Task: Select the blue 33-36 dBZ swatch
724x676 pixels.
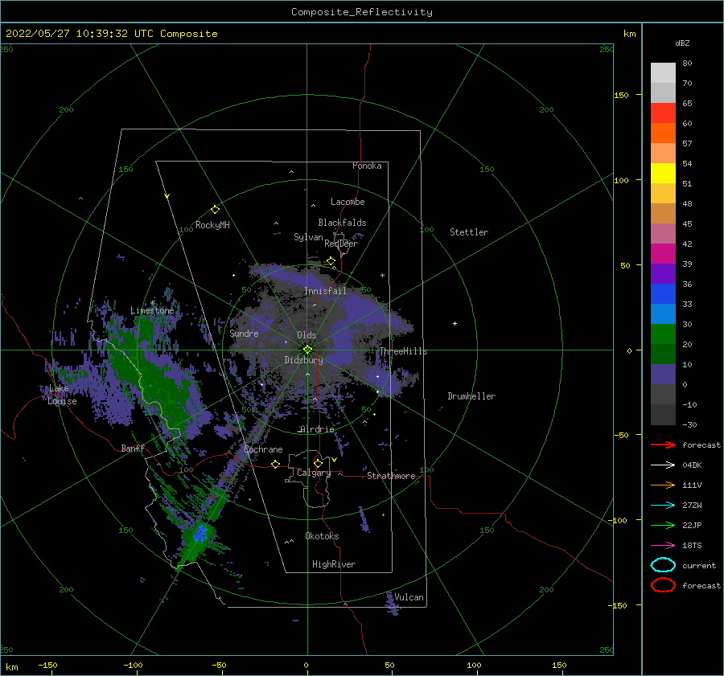Action: (x=663, y=294)
